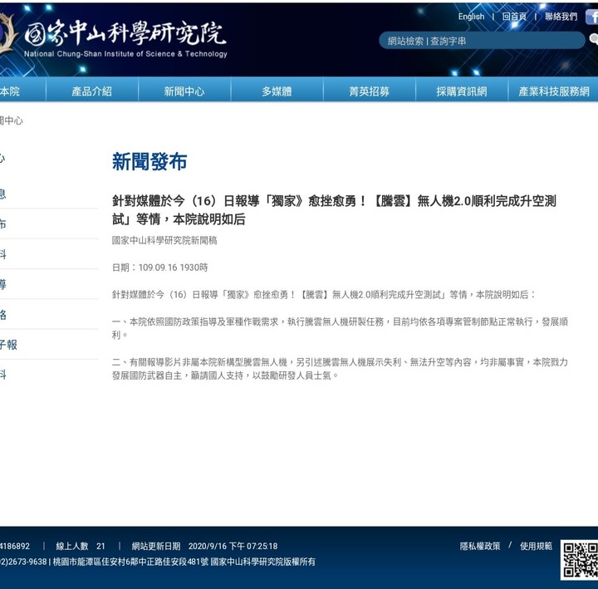Click the search magnifier icon
Viewport: 598px width, 589px height.
[x=593, y=39]
